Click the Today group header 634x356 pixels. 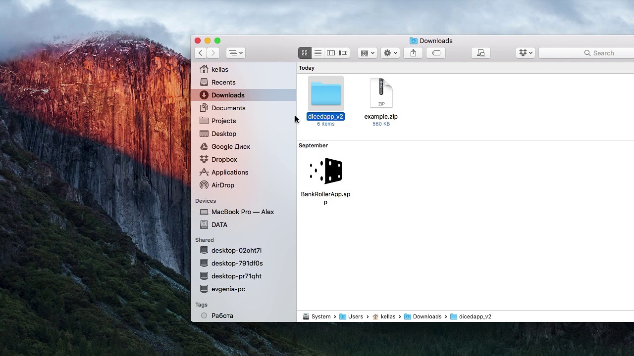pos(307,68)
